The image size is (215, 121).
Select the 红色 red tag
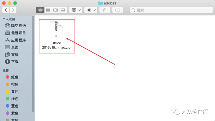coord(12,77)
